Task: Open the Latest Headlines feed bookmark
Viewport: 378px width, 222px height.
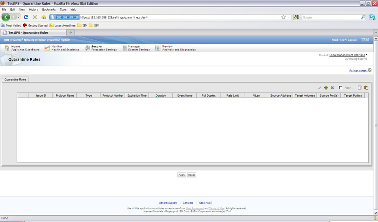Action: [x=63, y=25]
